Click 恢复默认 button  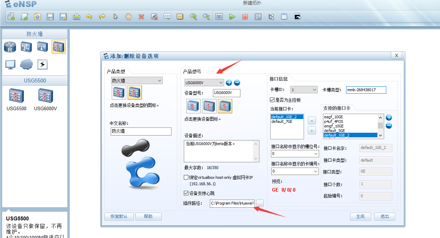point(118,217)
